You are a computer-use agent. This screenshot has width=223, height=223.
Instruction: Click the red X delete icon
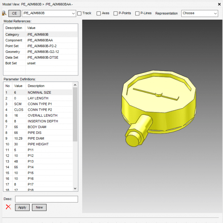tap(8, 207)
